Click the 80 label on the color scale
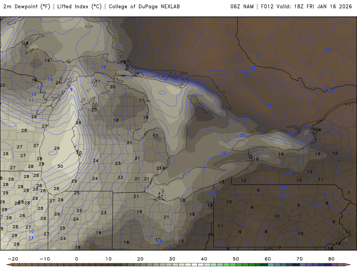357x267 pixels. tap(332, 259)
